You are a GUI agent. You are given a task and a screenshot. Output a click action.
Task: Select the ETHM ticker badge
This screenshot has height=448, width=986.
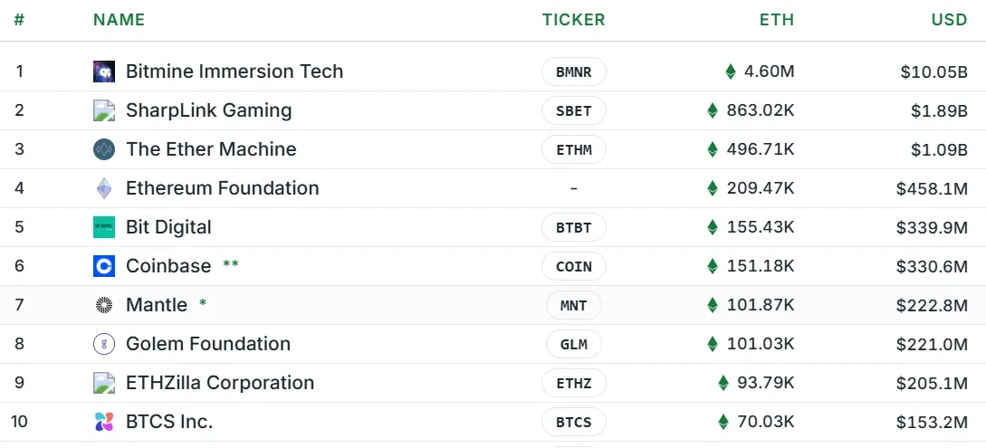(573, 149)
